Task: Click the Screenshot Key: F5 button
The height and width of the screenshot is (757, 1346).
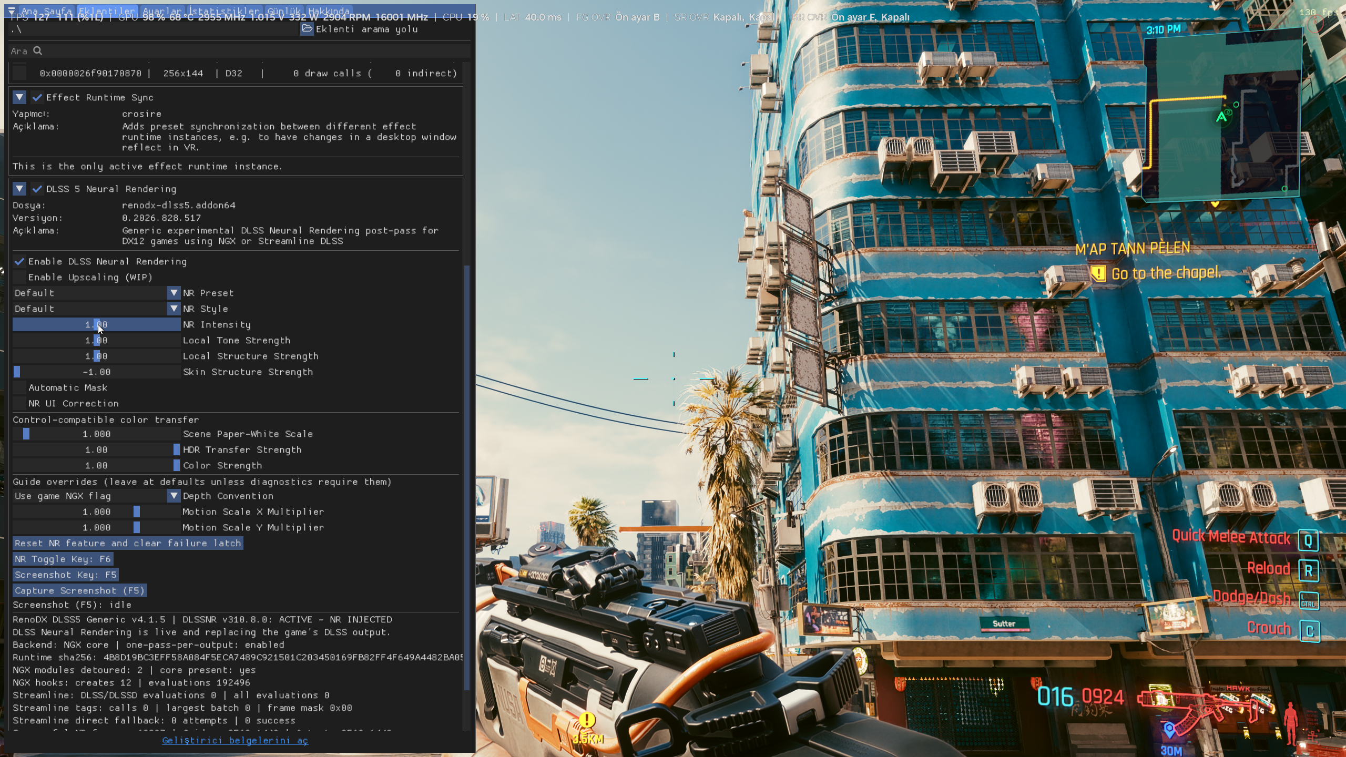Action: coord(66,575)
